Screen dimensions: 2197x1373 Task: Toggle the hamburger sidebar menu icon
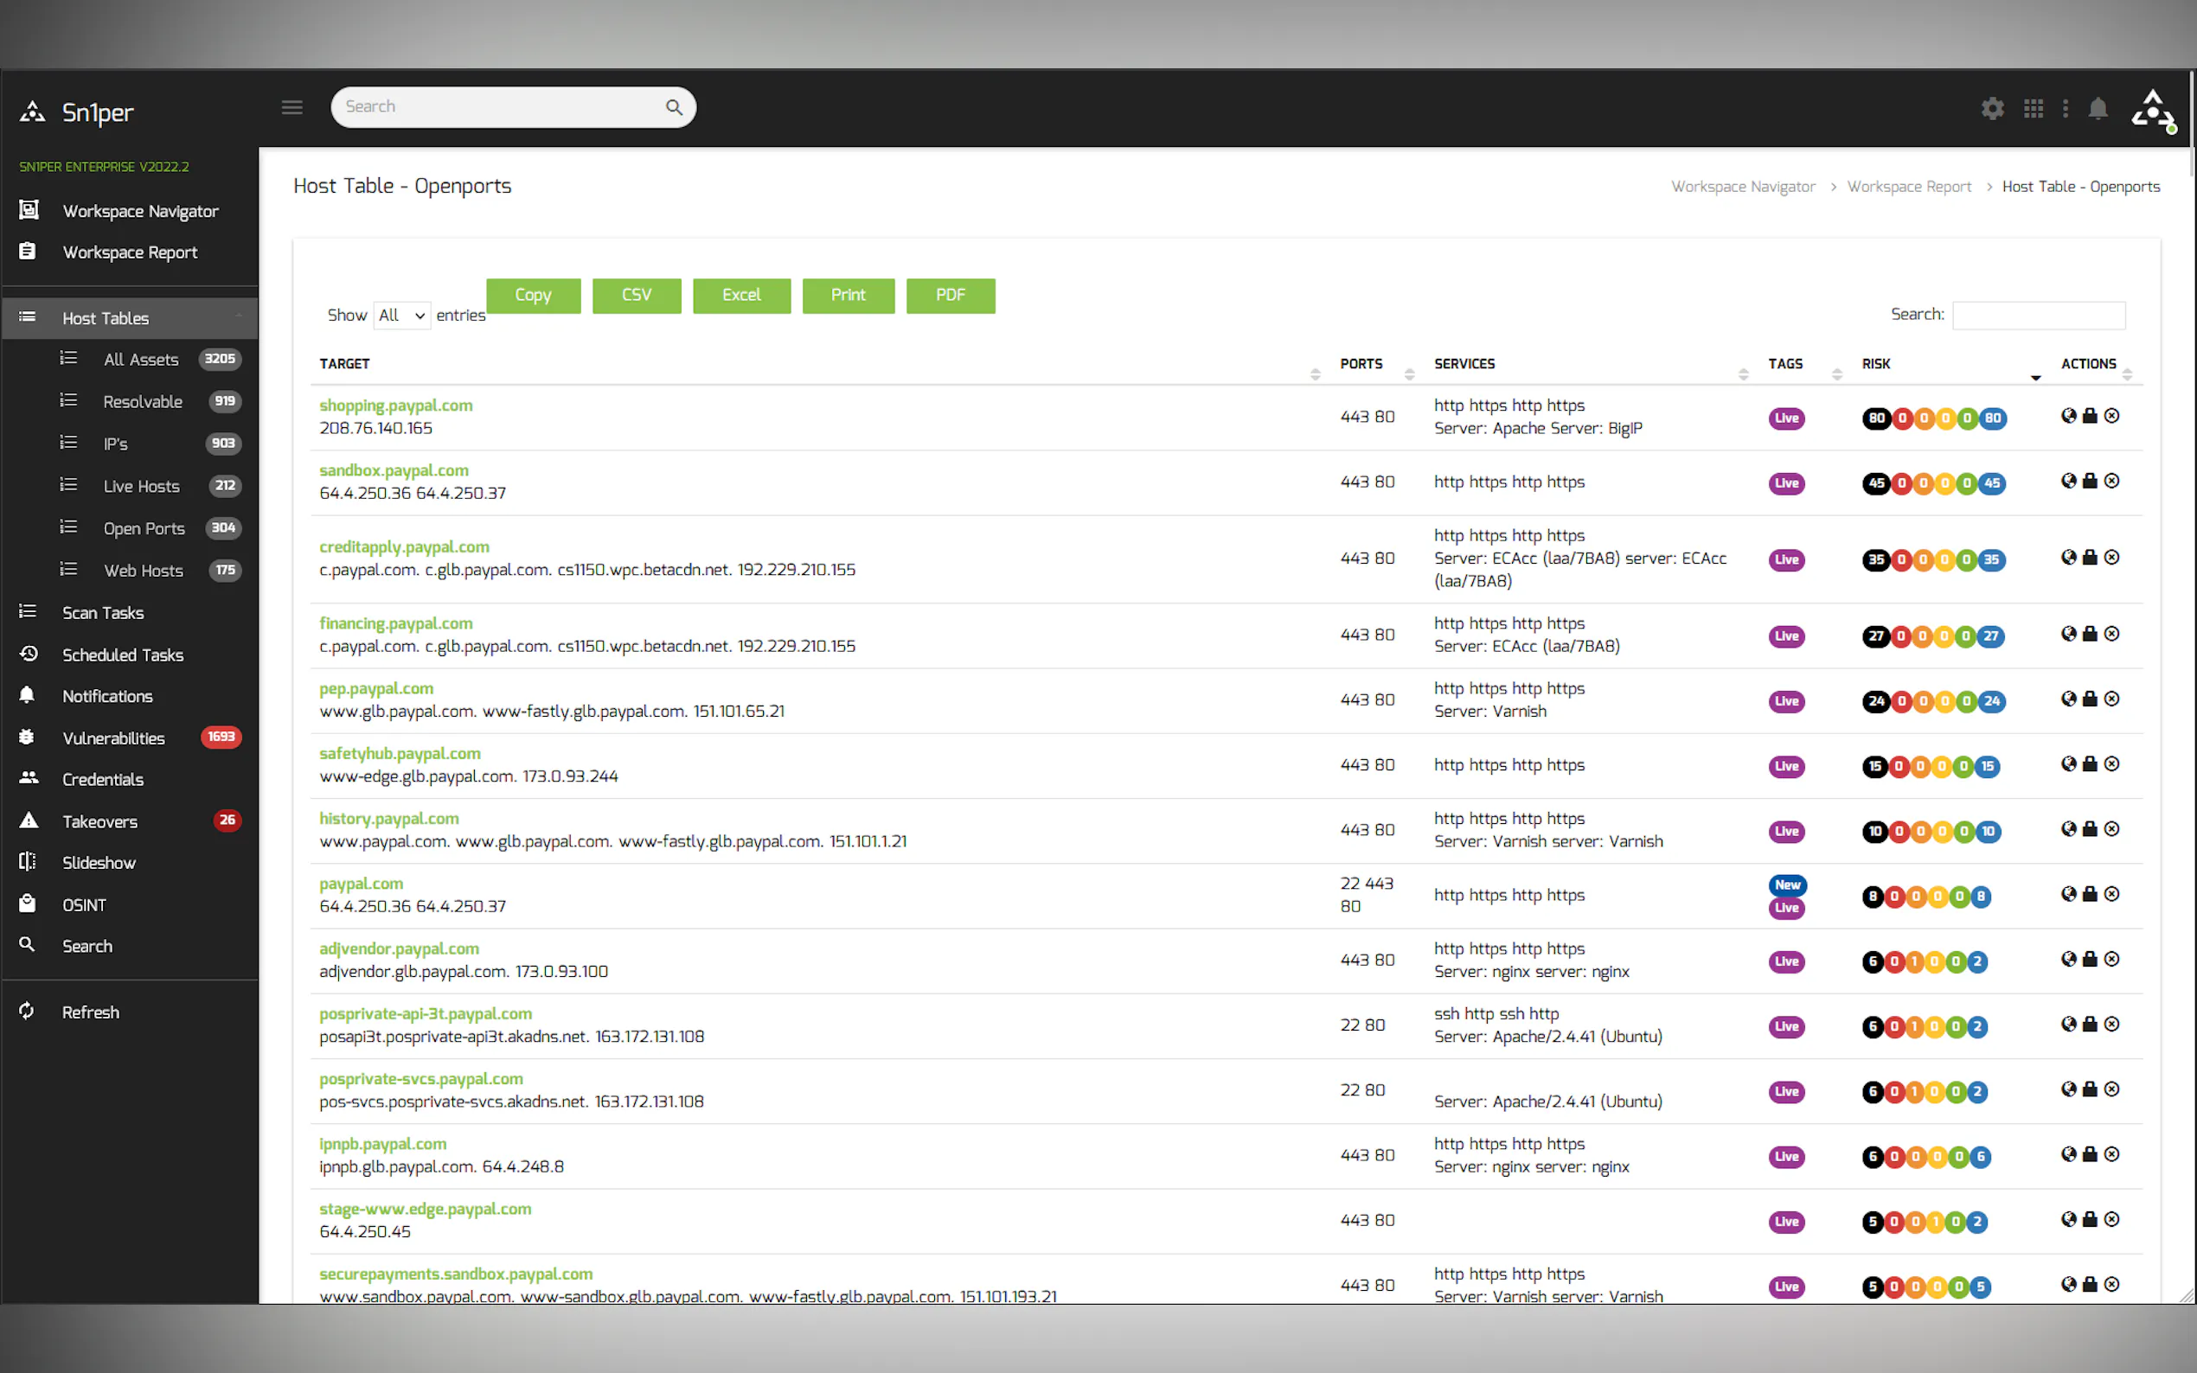pyautogui.click(x=291, y=108)
